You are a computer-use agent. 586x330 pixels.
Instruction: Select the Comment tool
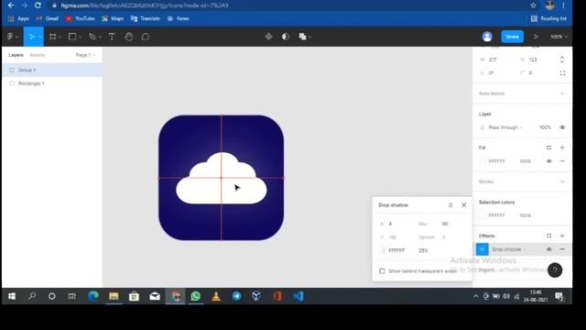[146, 37]
